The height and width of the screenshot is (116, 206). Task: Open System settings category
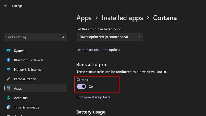tap(35, 51)
